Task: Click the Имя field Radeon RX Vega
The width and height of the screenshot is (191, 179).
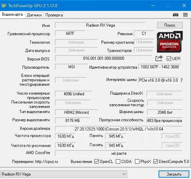Action: [100, 25]
